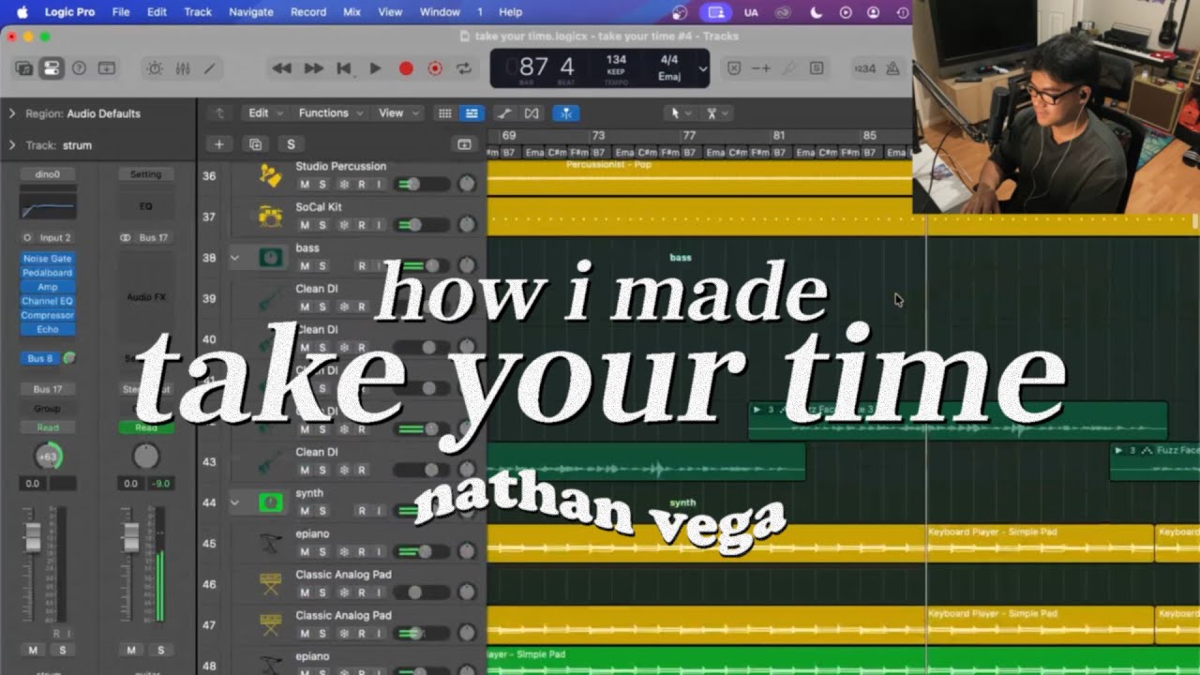
Task: Click the Studio Percussion pan knob
Action: pos(467,184)
